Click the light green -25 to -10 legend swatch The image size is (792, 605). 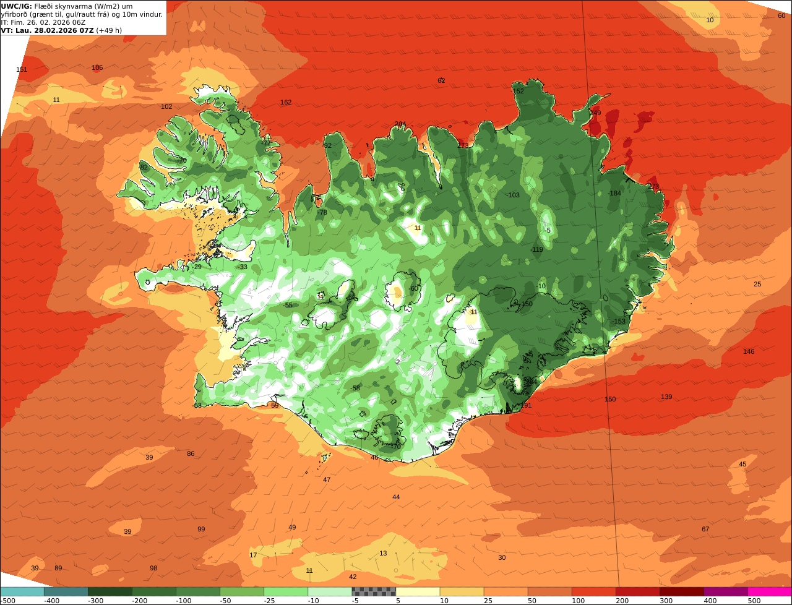tap(285, 591)
